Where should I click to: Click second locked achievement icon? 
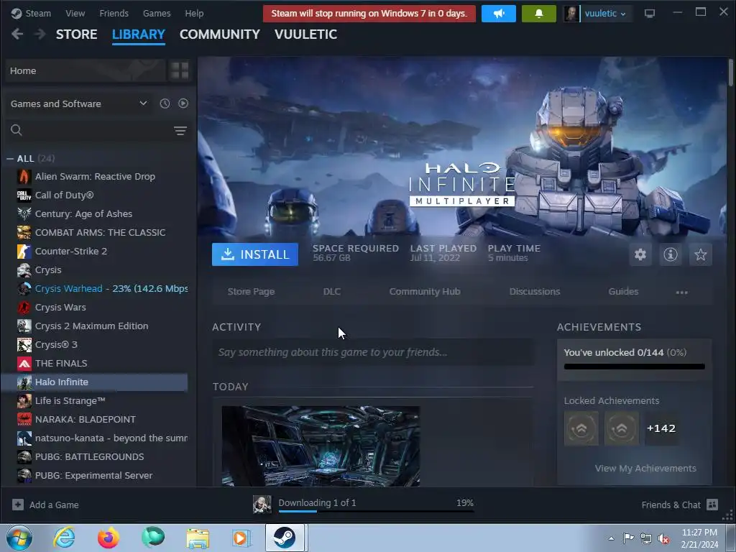click(x=622, y=428)
